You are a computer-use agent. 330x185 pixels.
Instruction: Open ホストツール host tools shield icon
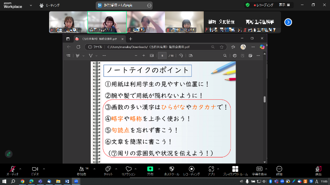pyautogui.click(x=172, y=169)
